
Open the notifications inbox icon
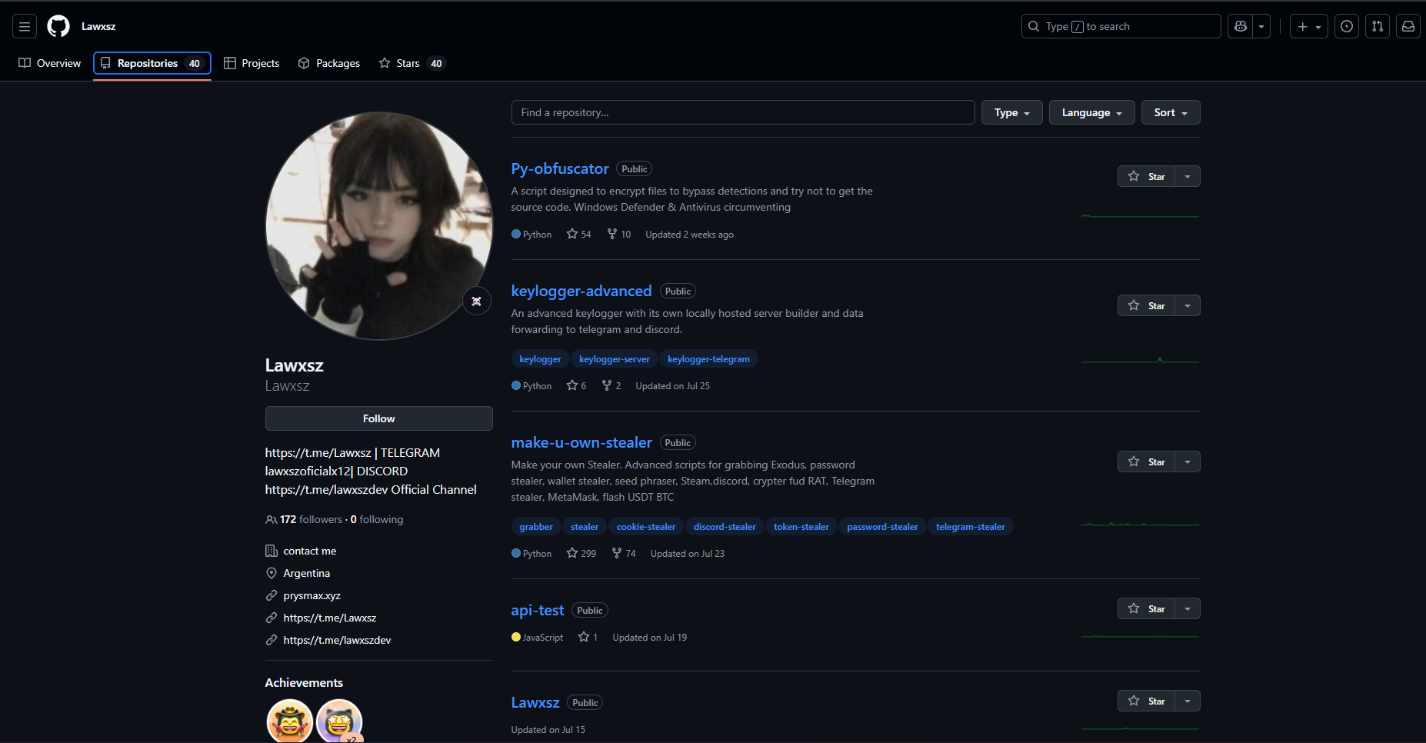1408,26
